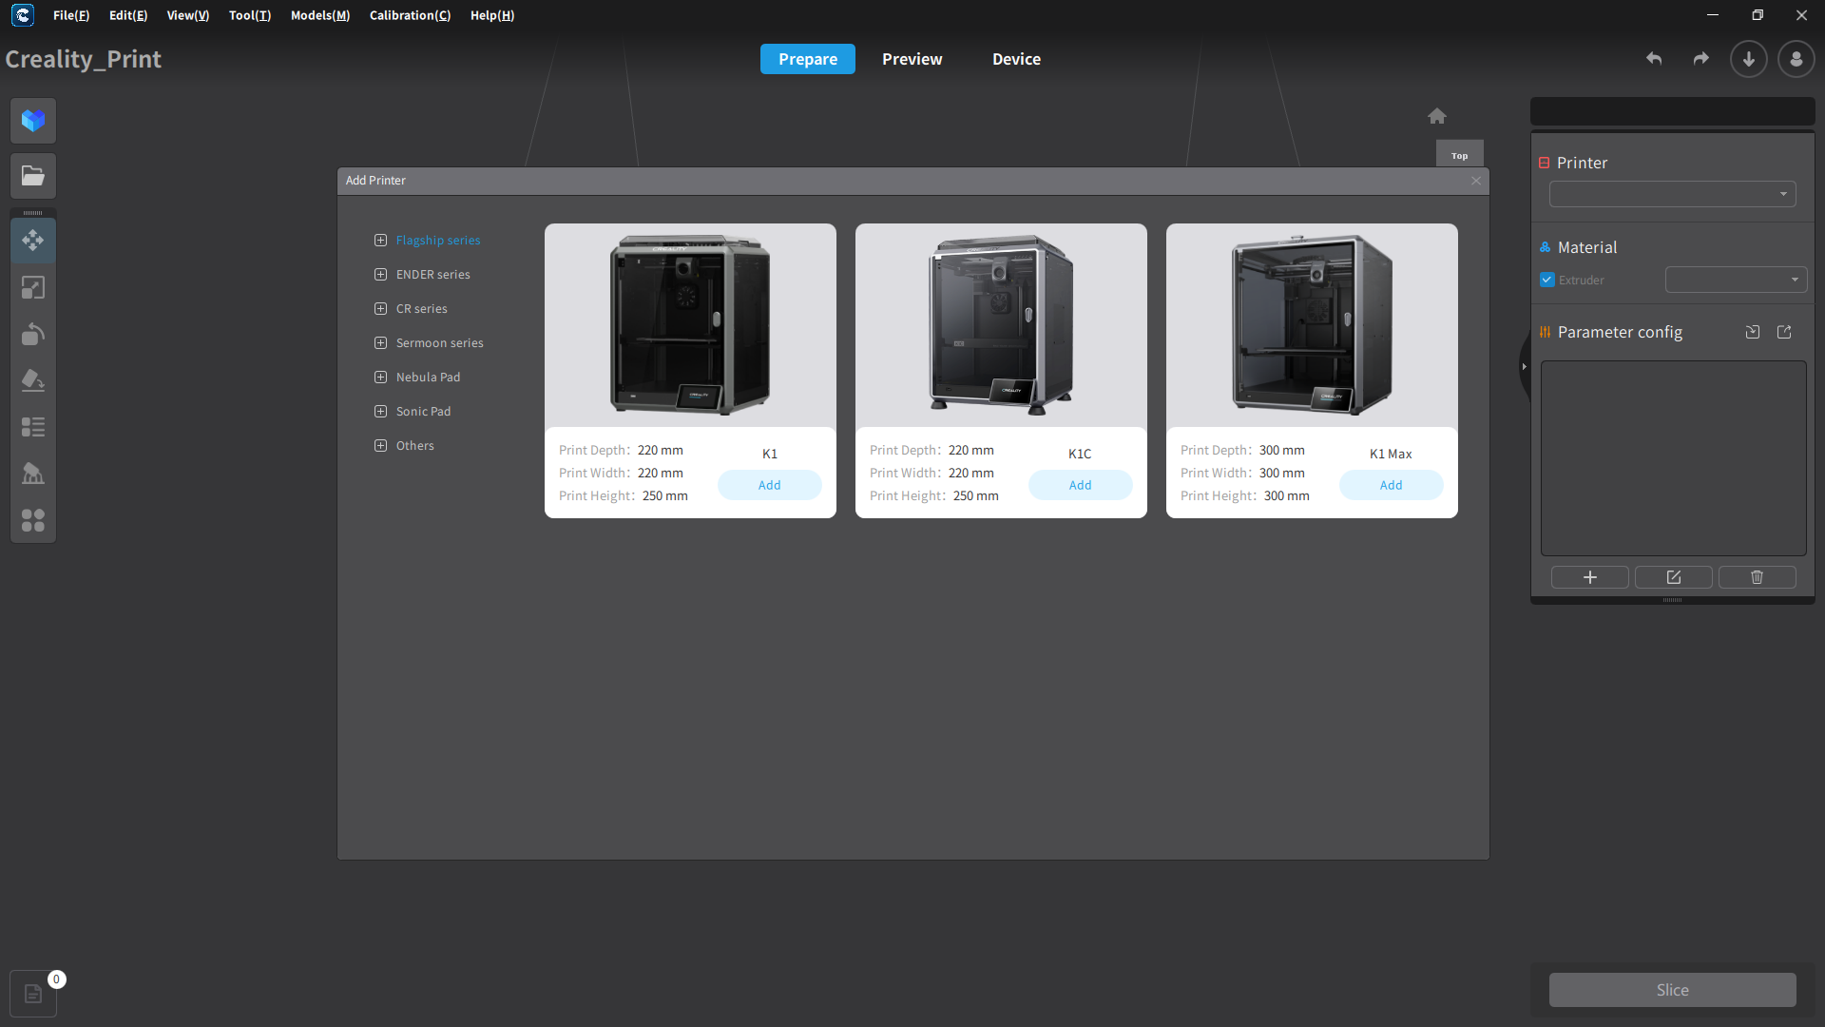Viewport: 1825px width, 1027px height.
Task: Click the auto arrange four-dots icon
Action: pyautogui.click(x=33, y=520)
